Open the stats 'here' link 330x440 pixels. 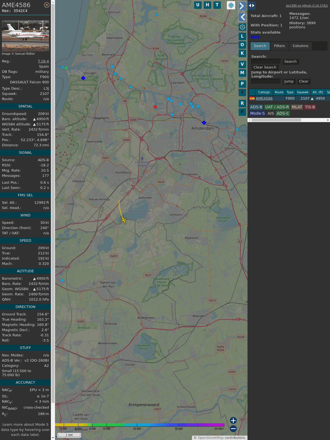coord(255,37)
